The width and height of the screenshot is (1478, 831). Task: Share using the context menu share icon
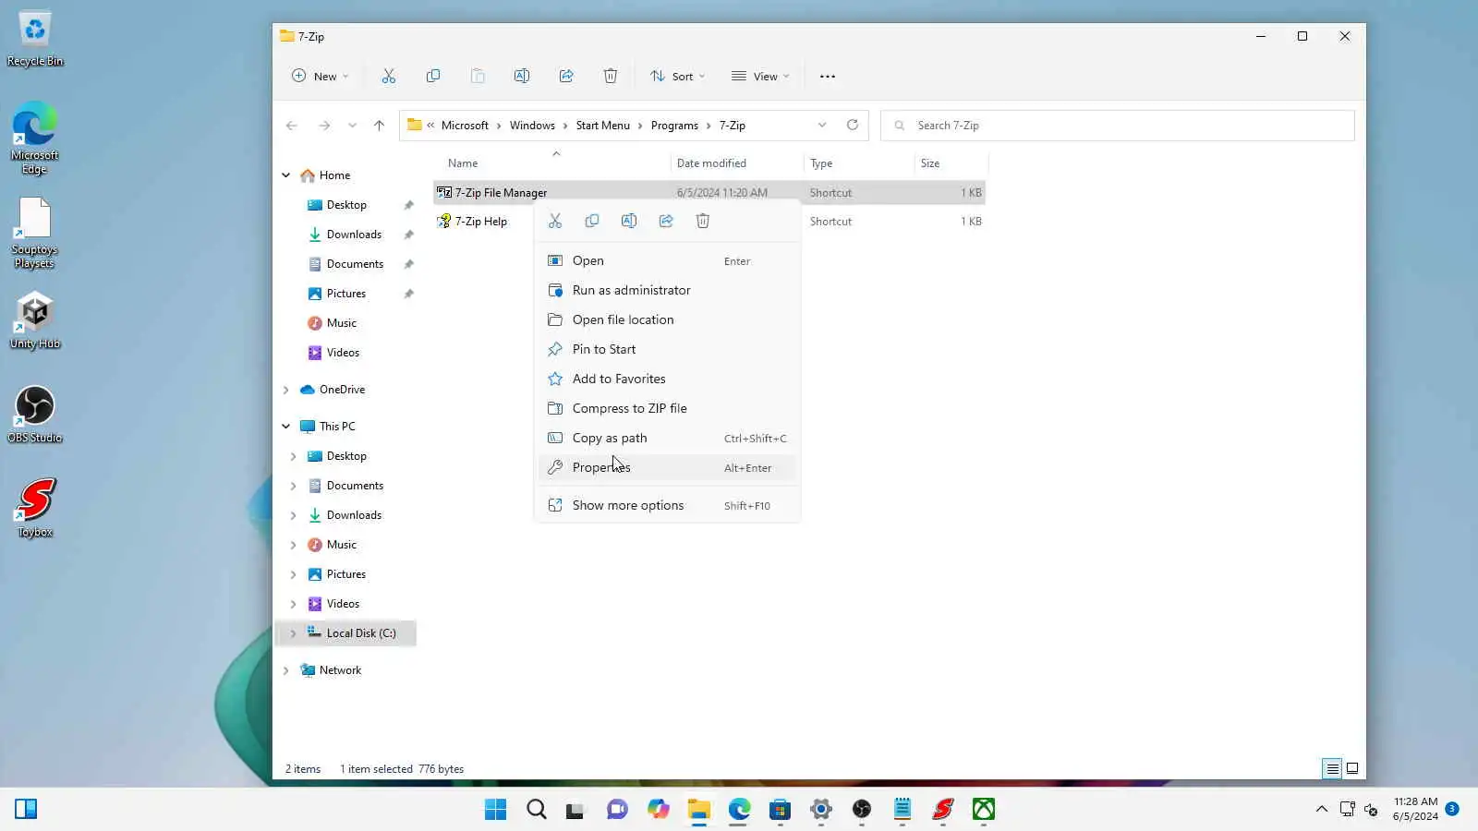click(666, 221)
